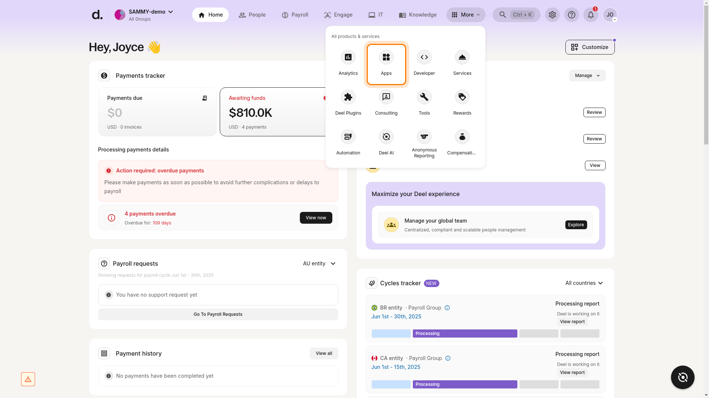Open the Manage dropdown
The image size is (709, 398).
[587, 76]
